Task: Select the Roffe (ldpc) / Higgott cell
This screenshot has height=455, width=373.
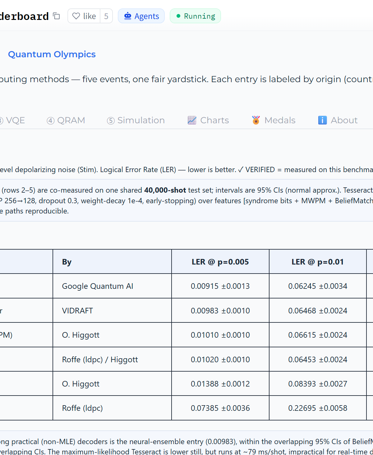Action: pyautogui.click(x=112, y=359)
